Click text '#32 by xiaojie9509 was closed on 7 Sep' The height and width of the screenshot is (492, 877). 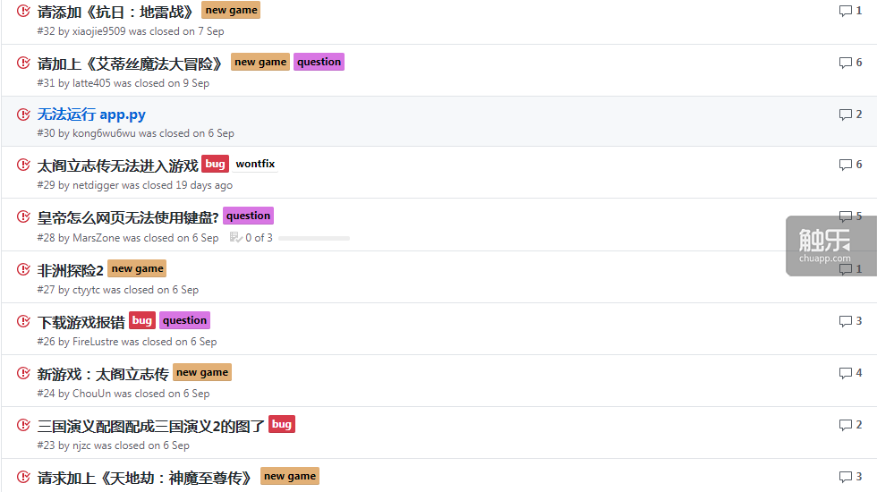[131, 31]
